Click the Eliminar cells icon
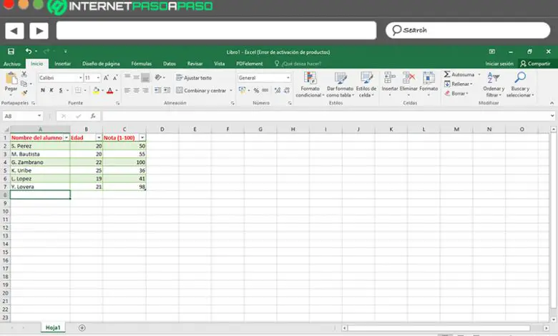The image size is (558, 336). pyautogui.click(x=408, y=77)
